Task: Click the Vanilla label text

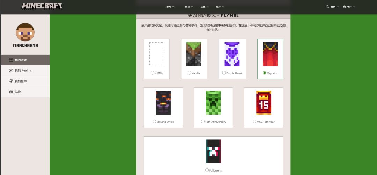Action: pyautogui.click(x=196, y=73)
